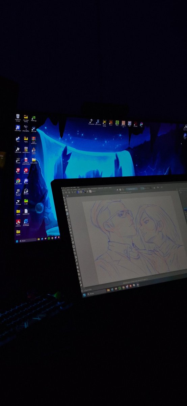Open the Pokemon folder on desktop
Image resolution: width=187 pixels, height=406 pixels.
point(18,232)
